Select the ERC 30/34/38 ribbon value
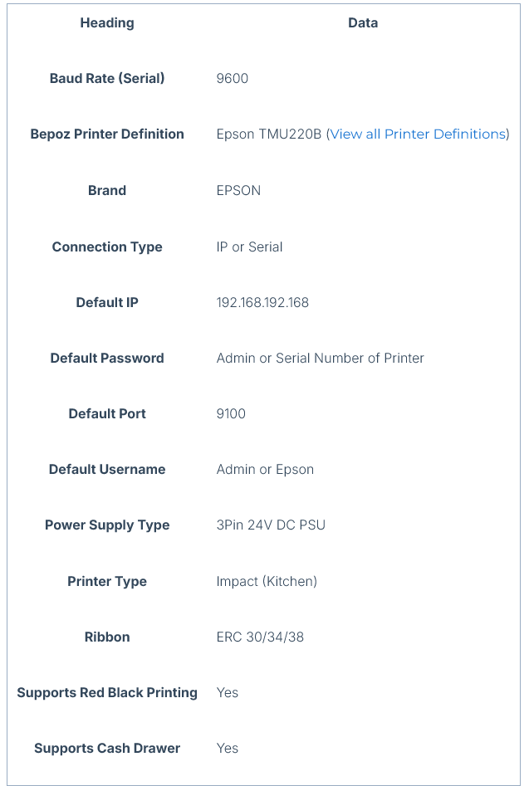 (x=260, y=637)
